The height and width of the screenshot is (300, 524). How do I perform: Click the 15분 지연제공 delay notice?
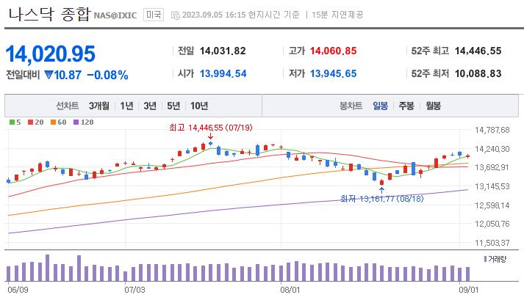337,15
